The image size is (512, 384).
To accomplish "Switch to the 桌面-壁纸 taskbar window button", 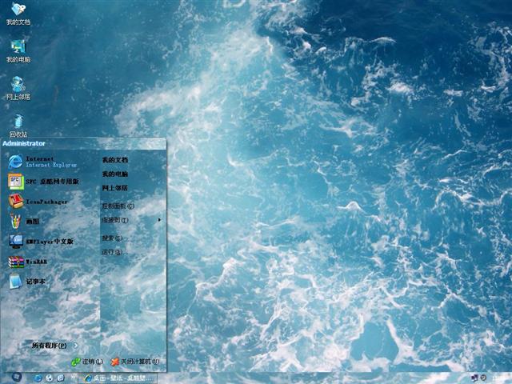I will (118, 378).
